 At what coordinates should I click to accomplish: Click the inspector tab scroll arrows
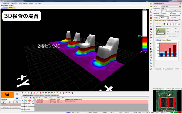coord(180,20)
